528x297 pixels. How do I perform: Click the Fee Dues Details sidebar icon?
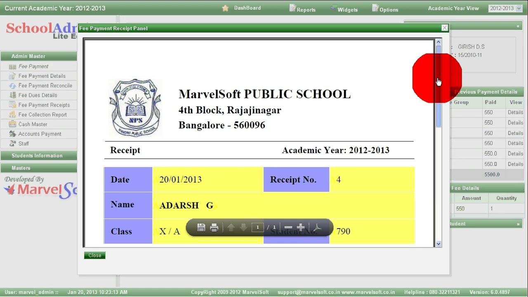[12, 95]
